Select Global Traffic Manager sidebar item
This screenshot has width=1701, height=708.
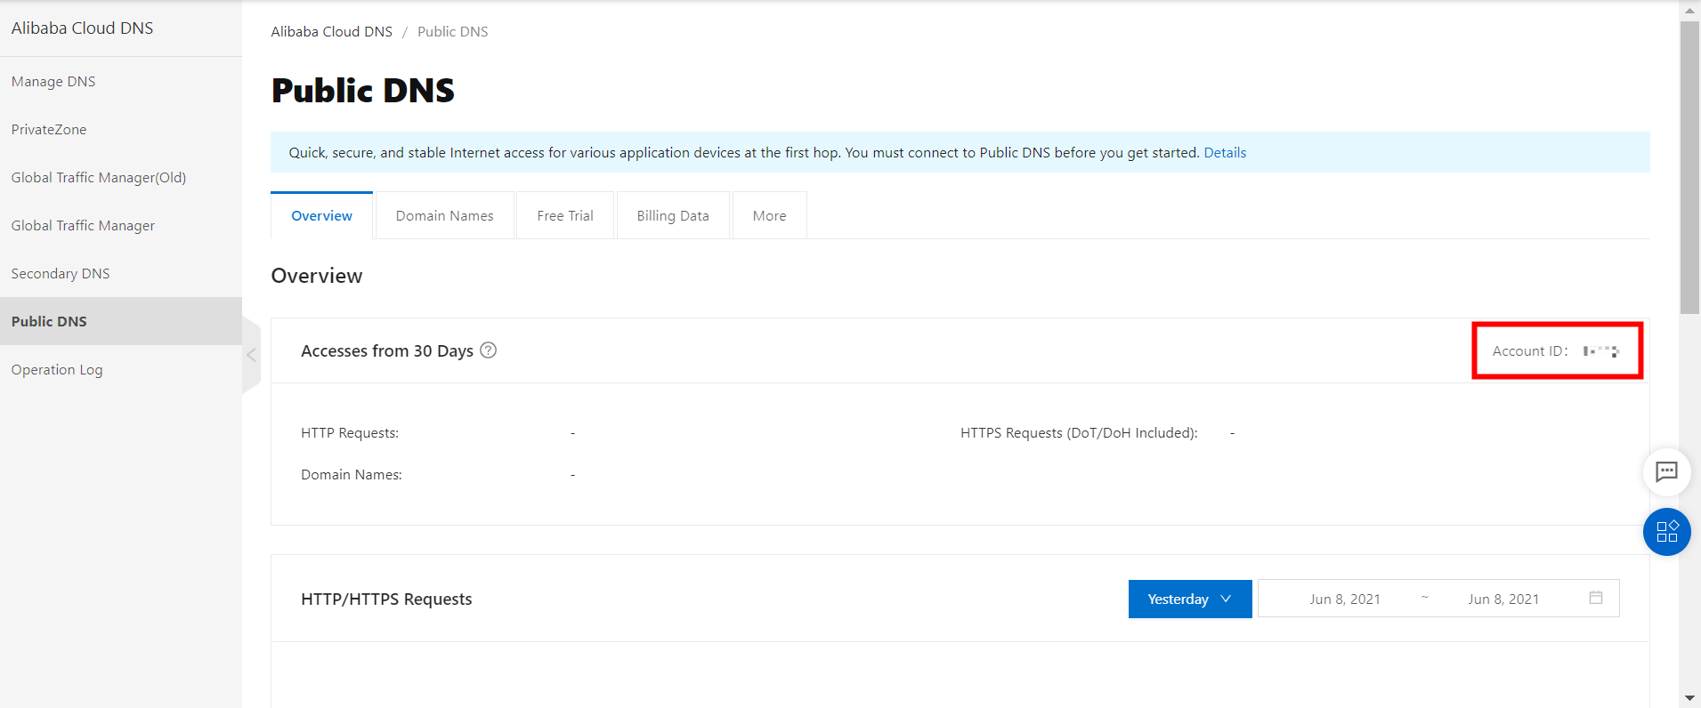pyautogui.click(x=121, y=225)
